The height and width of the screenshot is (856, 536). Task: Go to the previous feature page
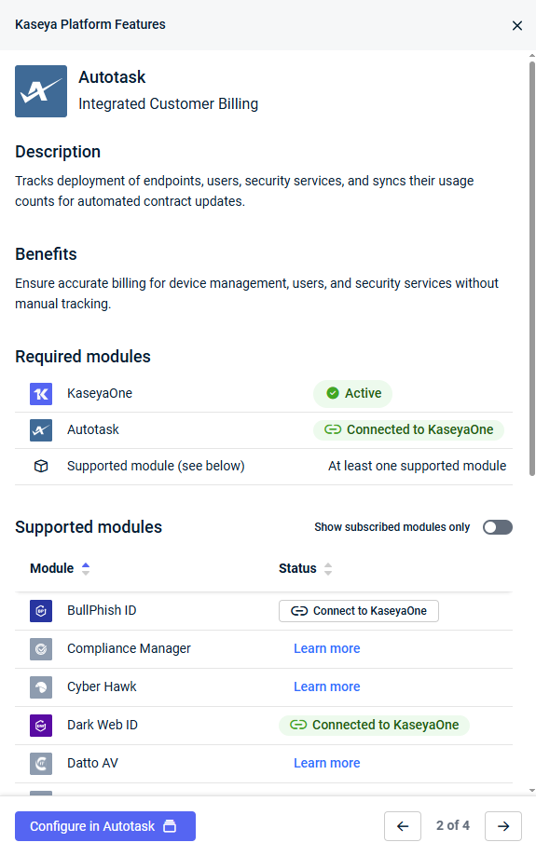(x=403, y=826)
